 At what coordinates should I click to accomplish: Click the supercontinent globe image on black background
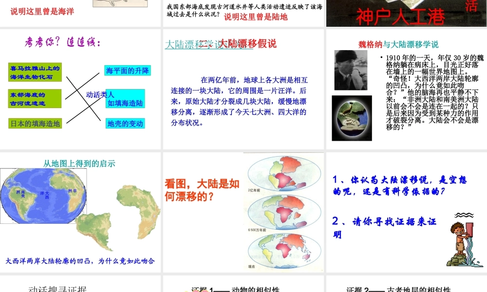[x=352, y=118]
